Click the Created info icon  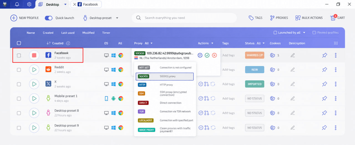(x=68, y=43)
